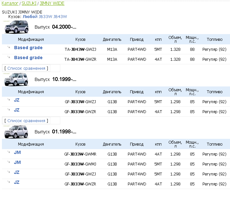This screenshot has width=230, height=197.
Task: Open JM modification with 4AT gearbox
Action: tap(17, 152)
